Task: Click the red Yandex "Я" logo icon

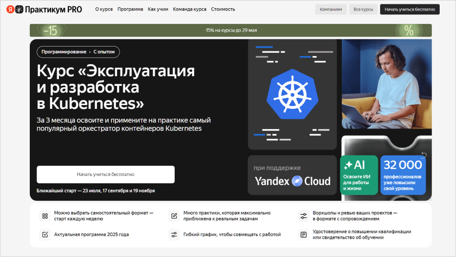Action: pos(11,9)
